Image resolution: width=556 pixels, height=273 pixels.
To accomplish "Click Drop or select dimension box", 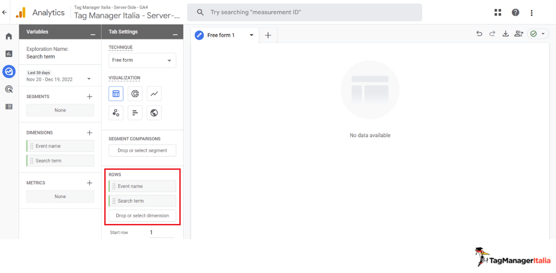I will pos(142,216).
